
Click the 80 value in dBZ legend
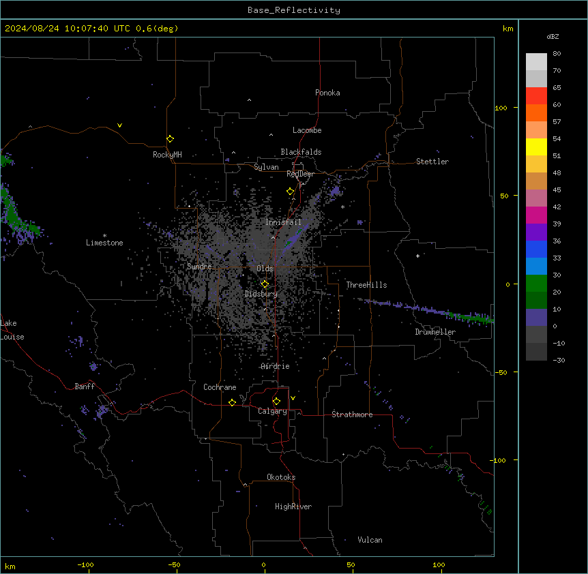coord(557,54)
